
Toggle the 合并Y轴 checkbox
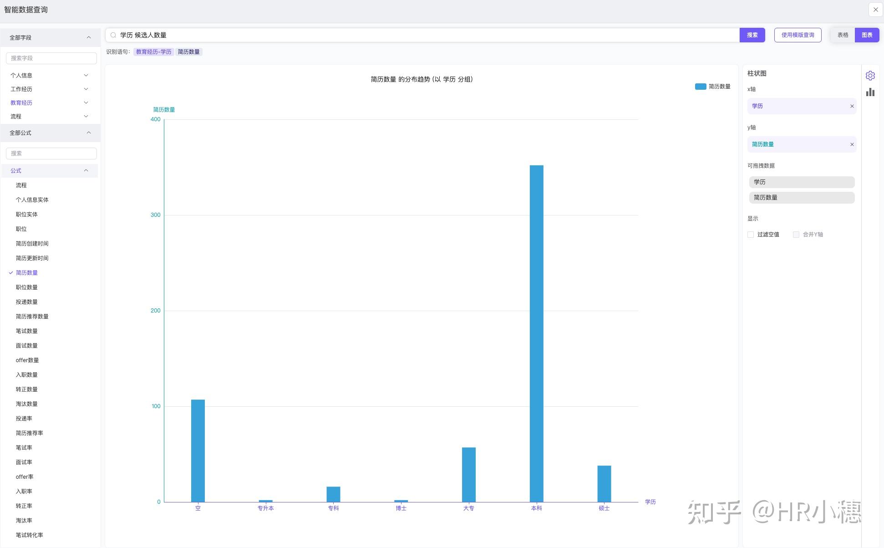pos(796,235)
